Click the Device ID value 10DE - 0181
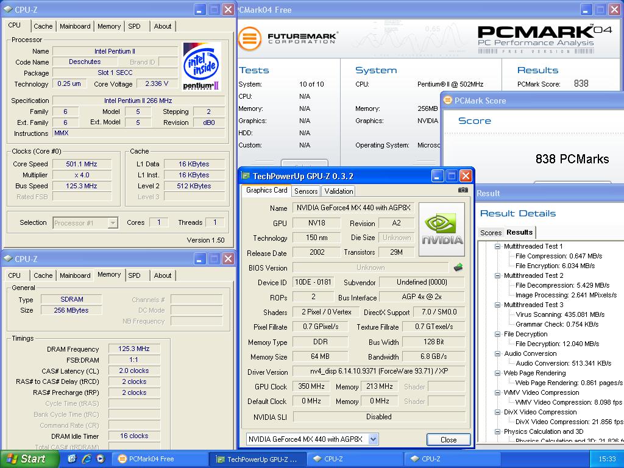 point(313,282)
